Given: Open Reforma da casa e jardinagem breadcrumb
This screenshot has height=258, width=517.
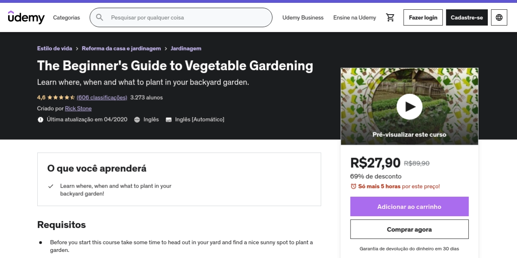Looking at the screenshot, I should pyautogui.click(x=121, y=48).
